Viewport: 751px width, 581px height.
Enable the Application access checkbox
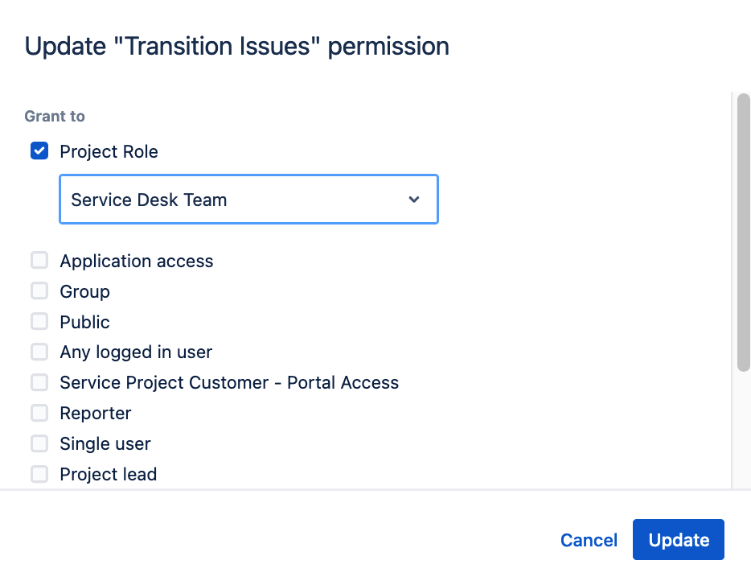point(39,260)
